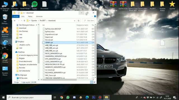The image size is (179, 100).
Task: Open the address bar history dropdown
Action: click(75, 21)
